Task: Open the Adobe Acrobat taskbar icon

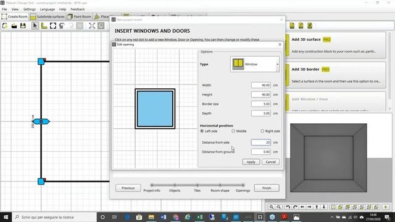Action: click(x=284, y=217)
